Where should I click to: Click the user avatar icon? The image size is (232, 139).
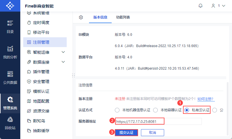point(213,6)
